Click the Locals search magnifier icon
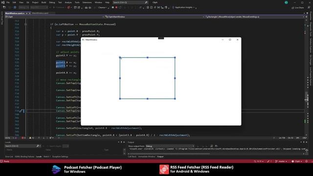Screen dimensions: 313x176 coord(38,146)
